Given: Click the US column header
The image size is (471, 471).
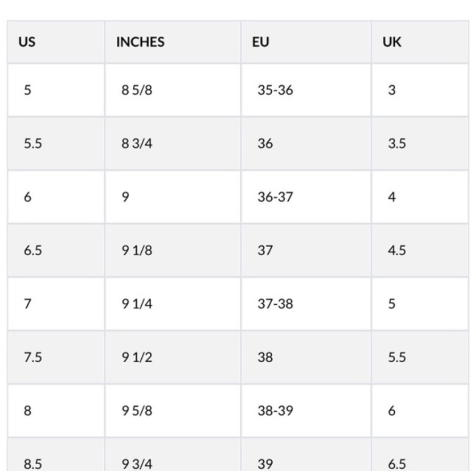Looking at the screenshot, I should [x=56, y=42].
